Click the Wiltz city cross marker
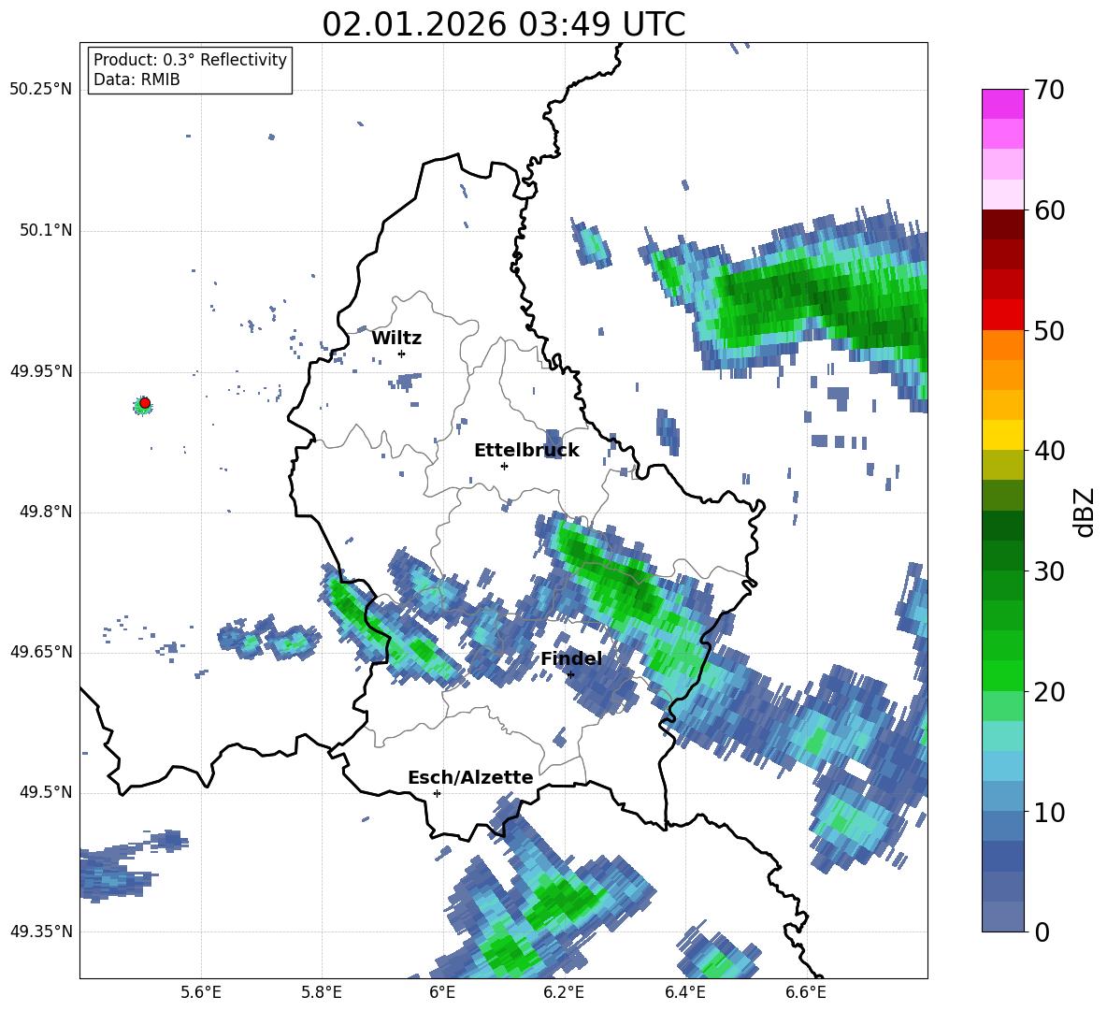The image size is (1107, 1011). (x=402, y=354)
